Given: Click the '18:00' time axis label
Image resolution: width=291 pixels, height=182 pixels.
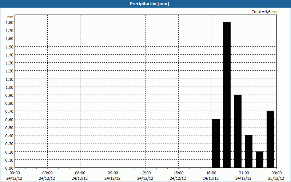Looking at the screenshot, I should click(211, 173).
